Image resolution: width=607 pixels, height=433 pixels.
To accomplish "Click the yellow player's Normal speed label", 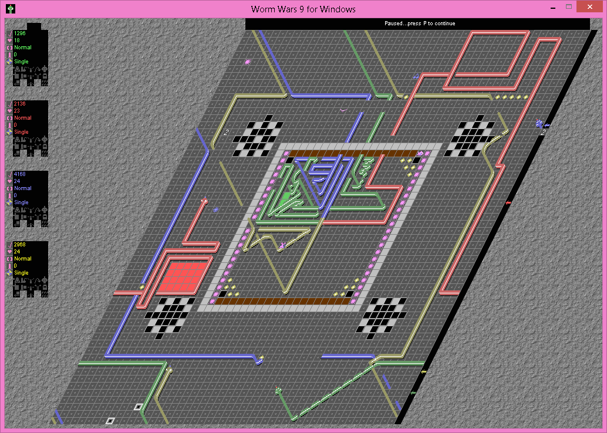I will [23, 259].
